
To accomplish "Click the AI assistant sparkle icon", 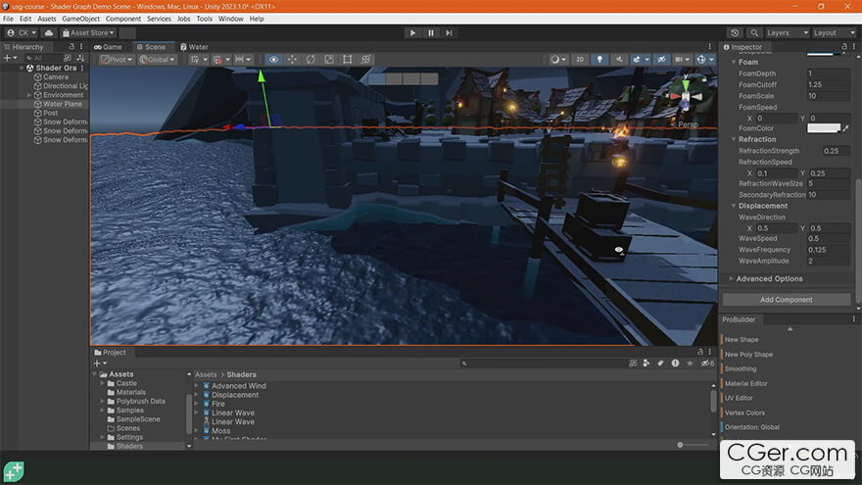I will 14,472.
